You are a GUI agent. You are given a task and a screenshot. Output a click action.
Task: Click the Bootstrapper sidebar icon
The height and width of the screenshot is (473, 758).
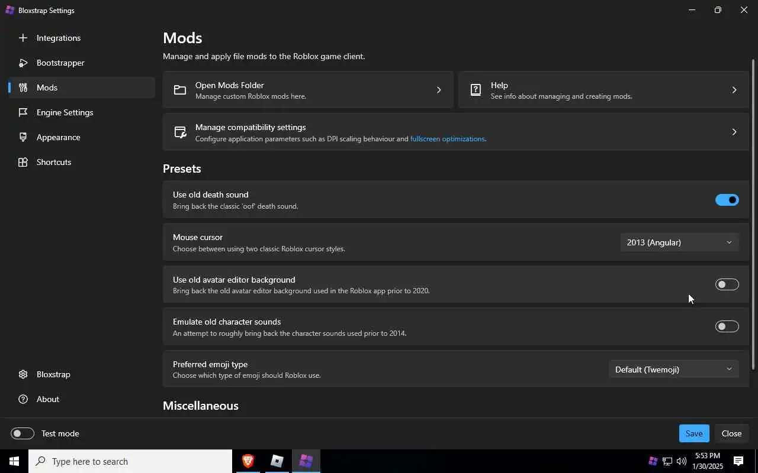(x=23, y=63)
